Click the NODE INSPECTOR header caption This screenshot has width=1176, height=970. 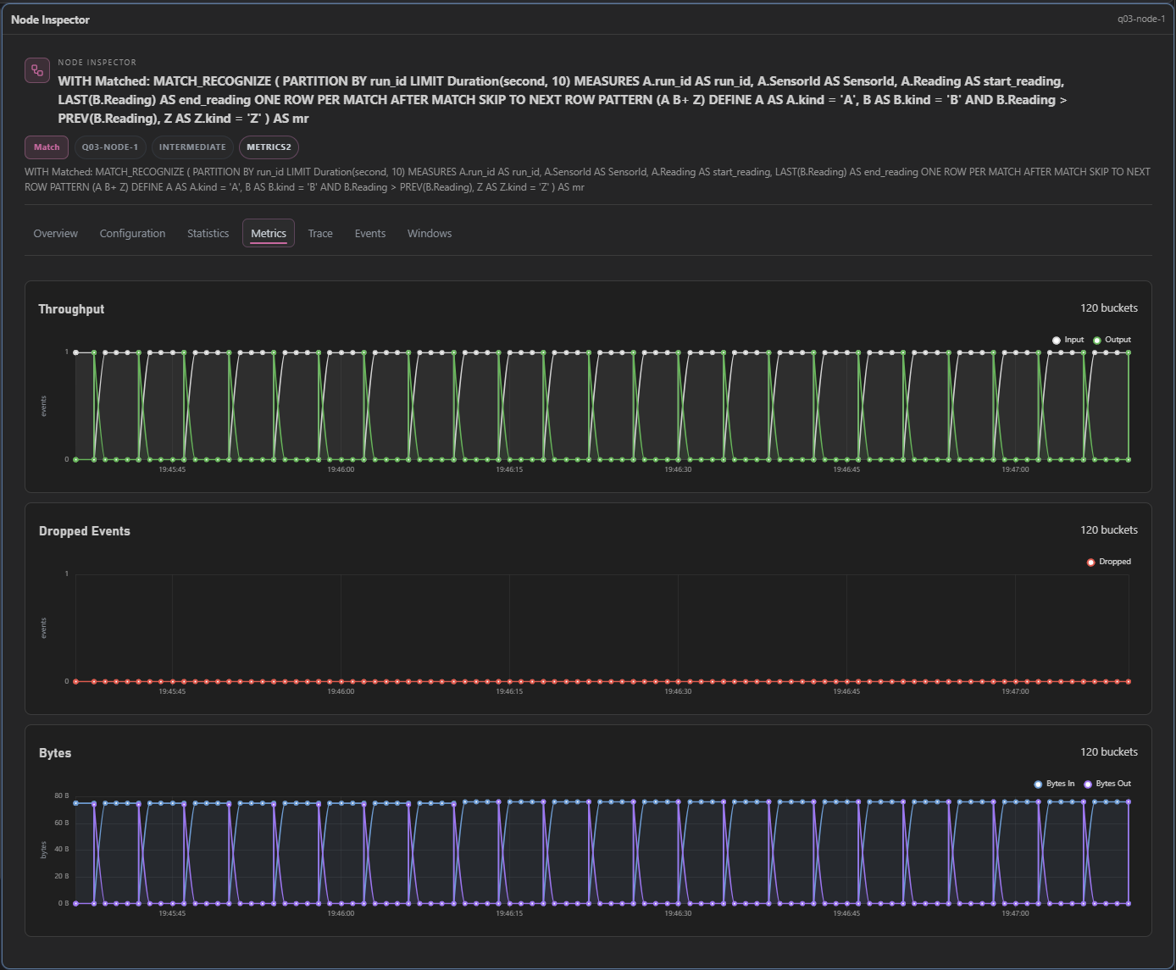[x=97, y=63]
